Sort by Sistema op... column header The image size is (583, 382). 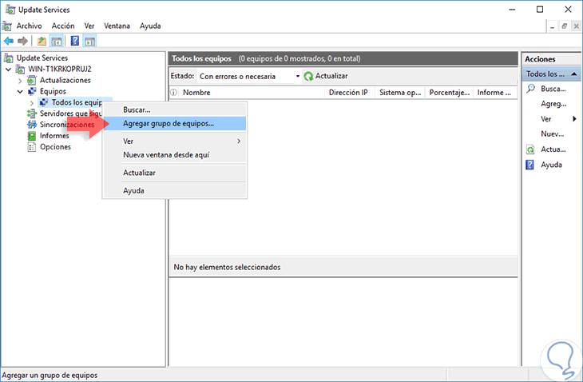[400, 93]
